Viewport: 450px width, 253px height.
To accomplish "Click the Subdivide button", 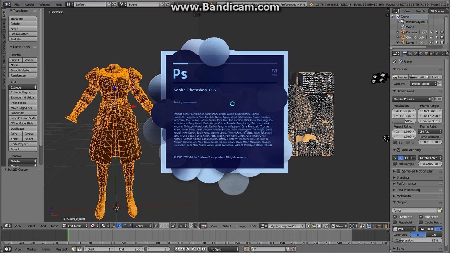I will 23,113.
